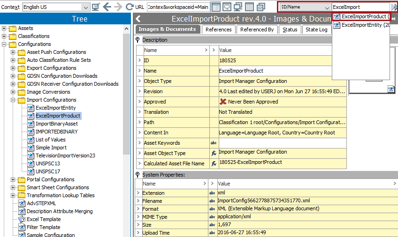Click the back navigation arrow
The width and height of the screenshot is (398, 237).
pos(107,7)
